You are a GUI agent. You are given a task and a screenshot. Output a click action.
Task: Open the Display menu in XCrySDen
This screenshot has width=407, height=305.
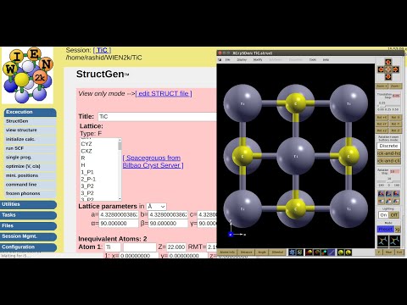[x=242, y=60]
